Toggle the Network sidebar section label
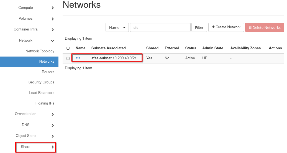This screenshot has height=153, width=287. tap(25, 40)
